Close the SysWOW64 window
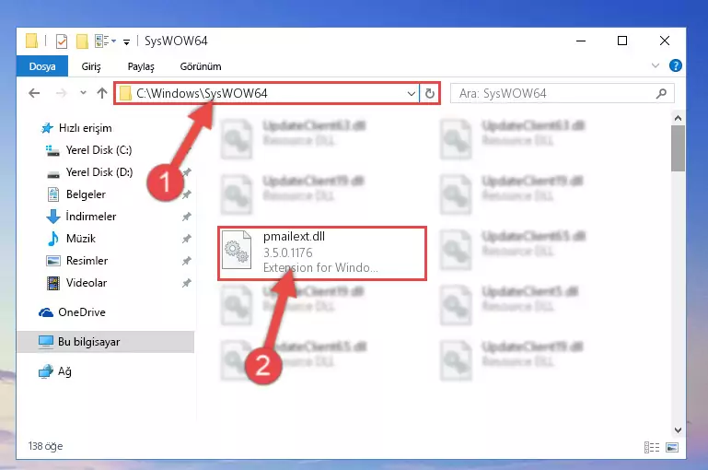708x470 pixels. click(664, 41)
